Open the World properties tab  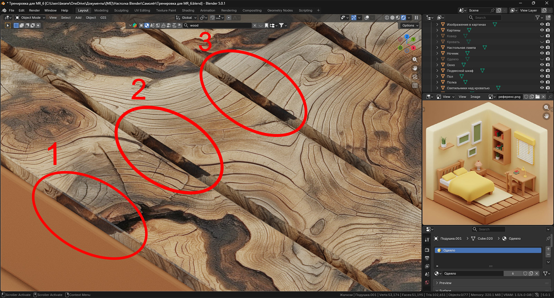pos(427,282)
